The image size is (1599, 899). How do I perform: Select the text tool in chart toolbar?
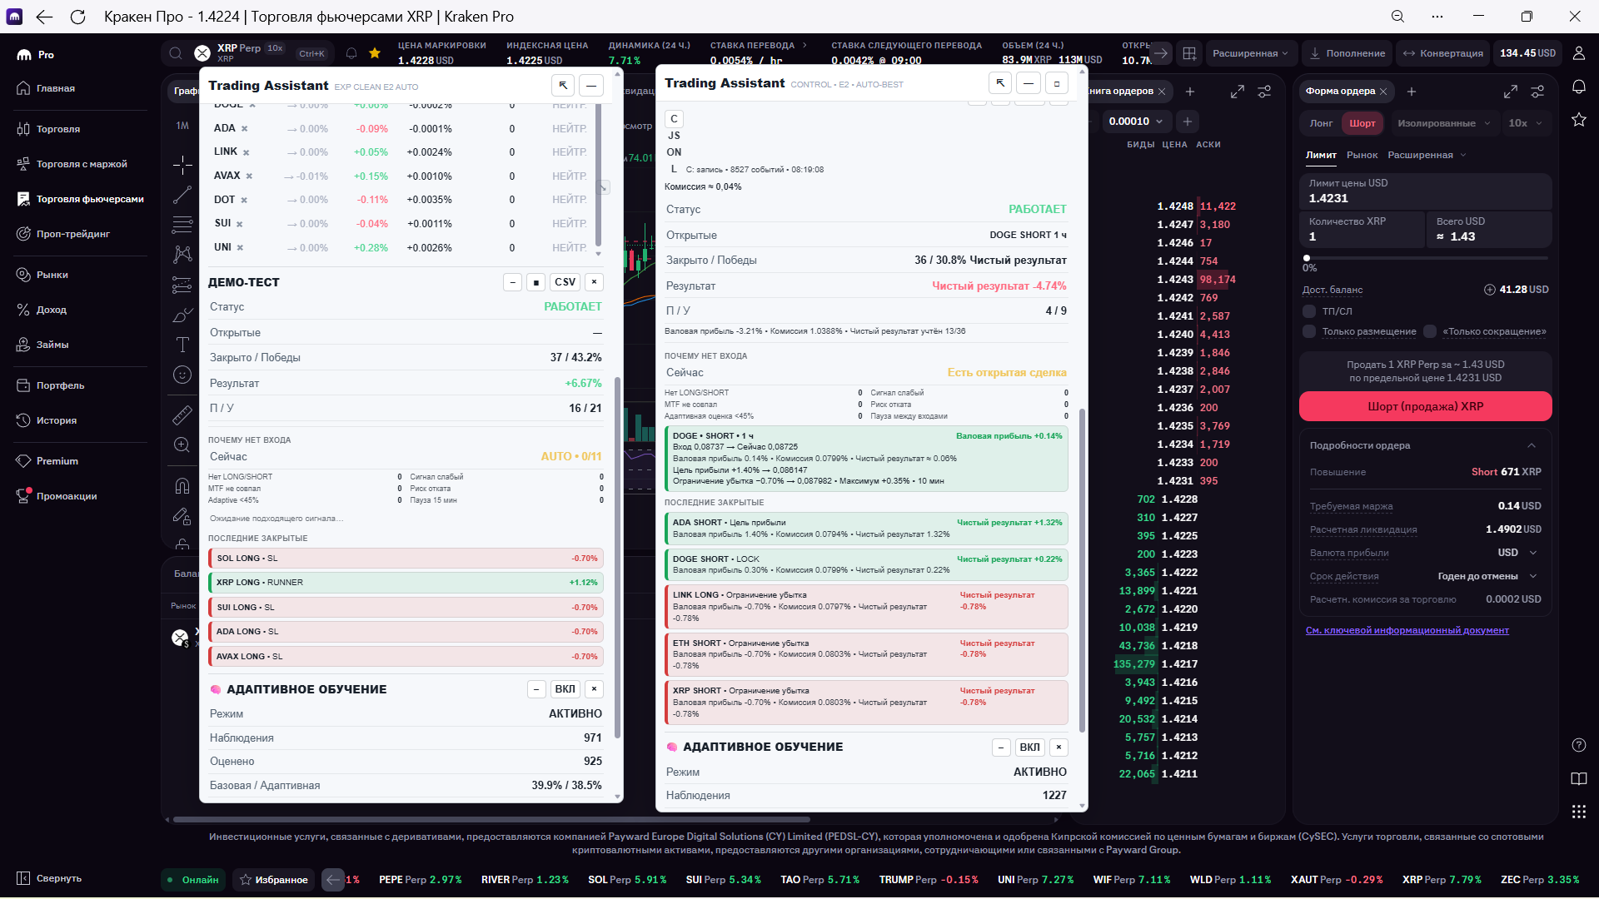pos(182,345)
